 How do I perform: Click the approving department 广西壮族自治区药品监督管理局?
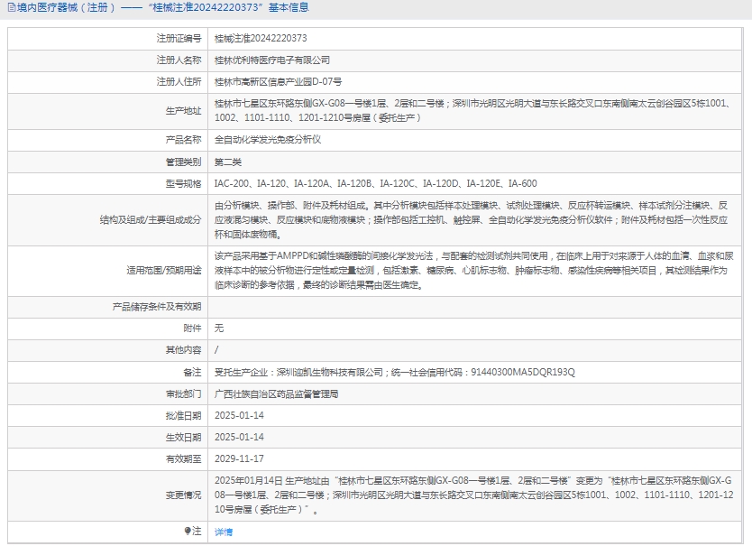tap(276, 393)
